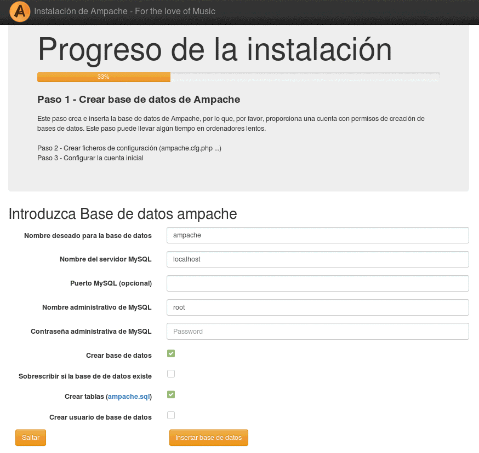The height and width of the screenshot is (453, 479).
Task: Click the header title 'Instalación de Ampache'
Action: tap(81, 11)
